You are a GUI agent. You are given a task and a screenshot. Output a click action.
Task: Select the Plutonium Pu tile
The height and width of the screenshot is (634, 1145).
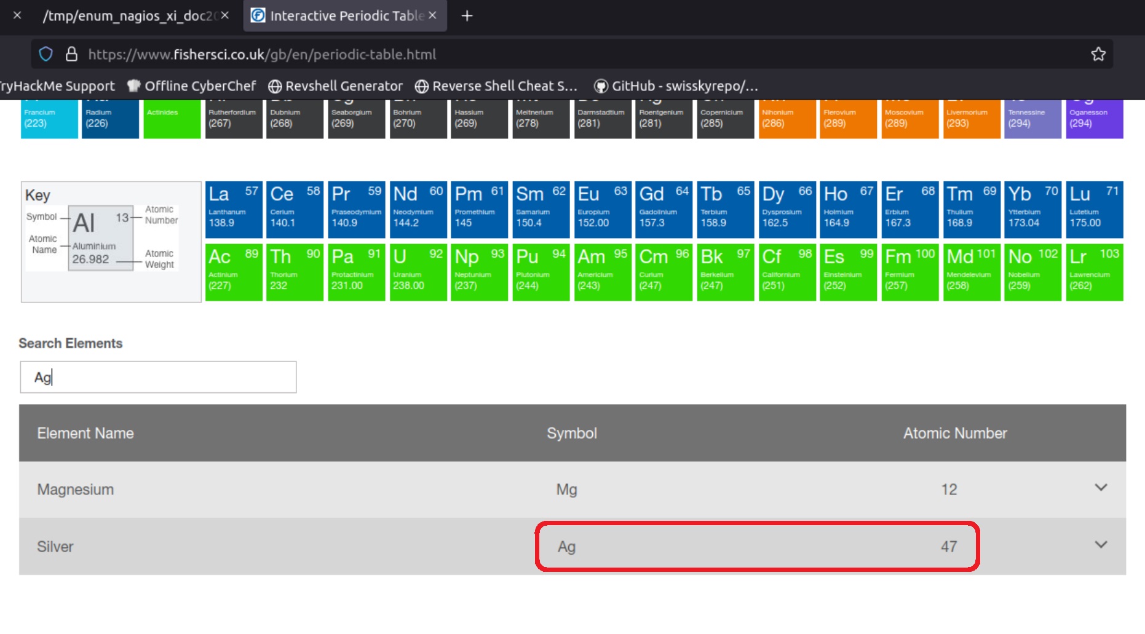[x=541, y=272]
